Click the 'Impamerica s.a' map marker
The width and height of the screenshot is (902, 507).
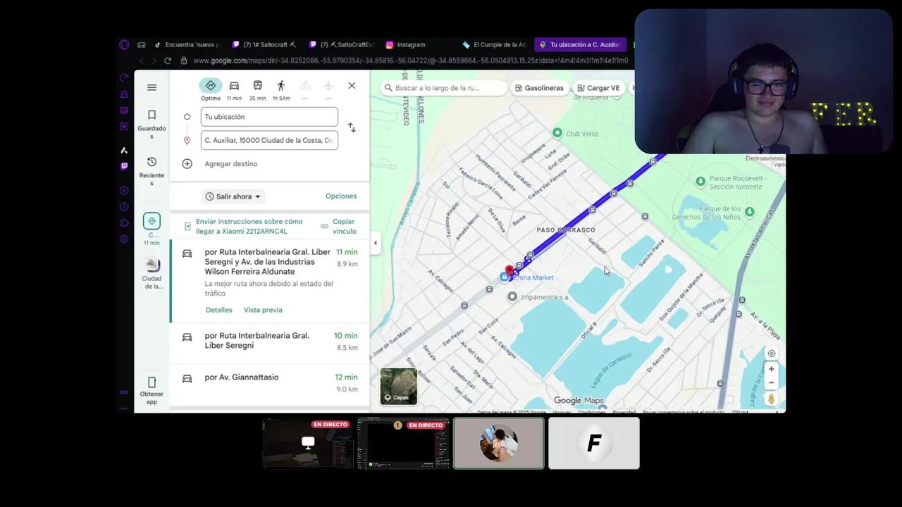[x=512, y=297]
